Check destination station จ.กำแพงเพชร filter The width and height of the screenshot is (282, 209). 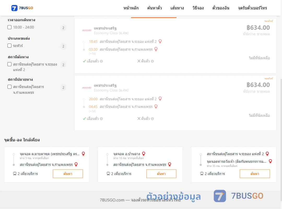[x=10, y=87]
